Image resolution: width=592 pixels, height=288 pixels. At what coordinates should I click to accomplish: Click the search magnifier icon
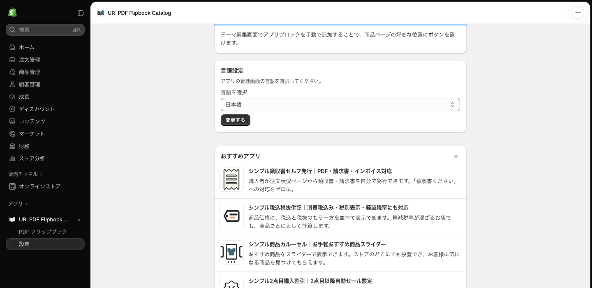12,30
